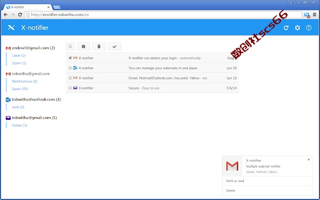Open the Folder (1) link

(x=19, y=125)
